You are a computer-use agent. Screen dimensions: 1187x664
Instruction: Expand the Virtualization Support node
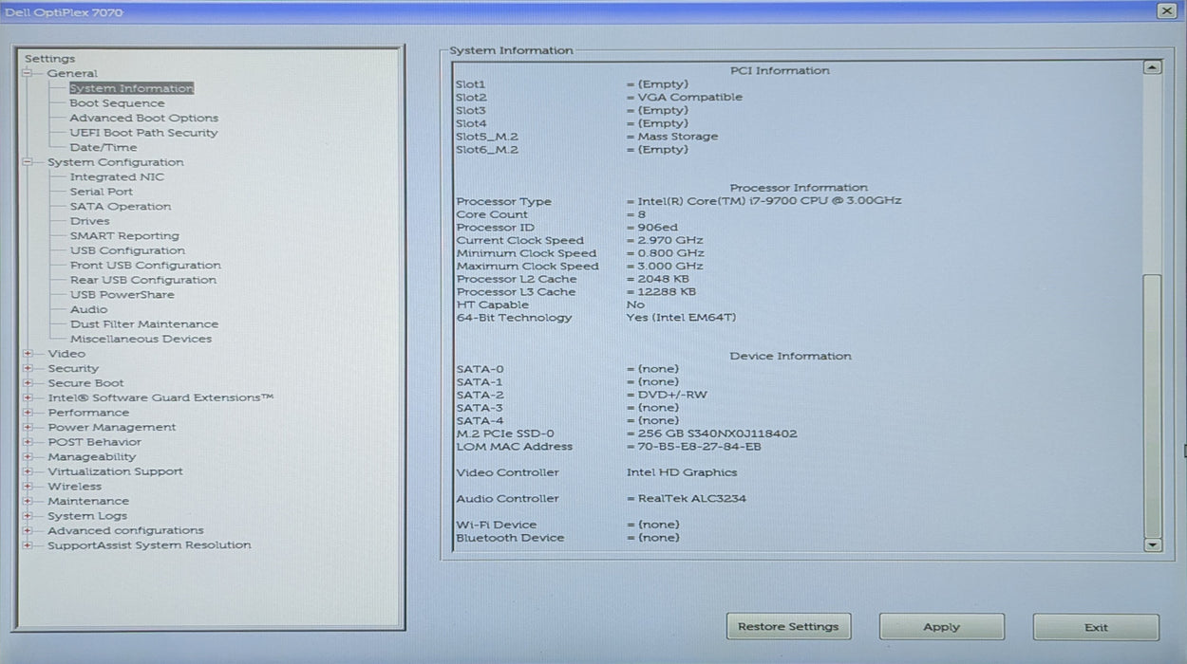point(28,471)
